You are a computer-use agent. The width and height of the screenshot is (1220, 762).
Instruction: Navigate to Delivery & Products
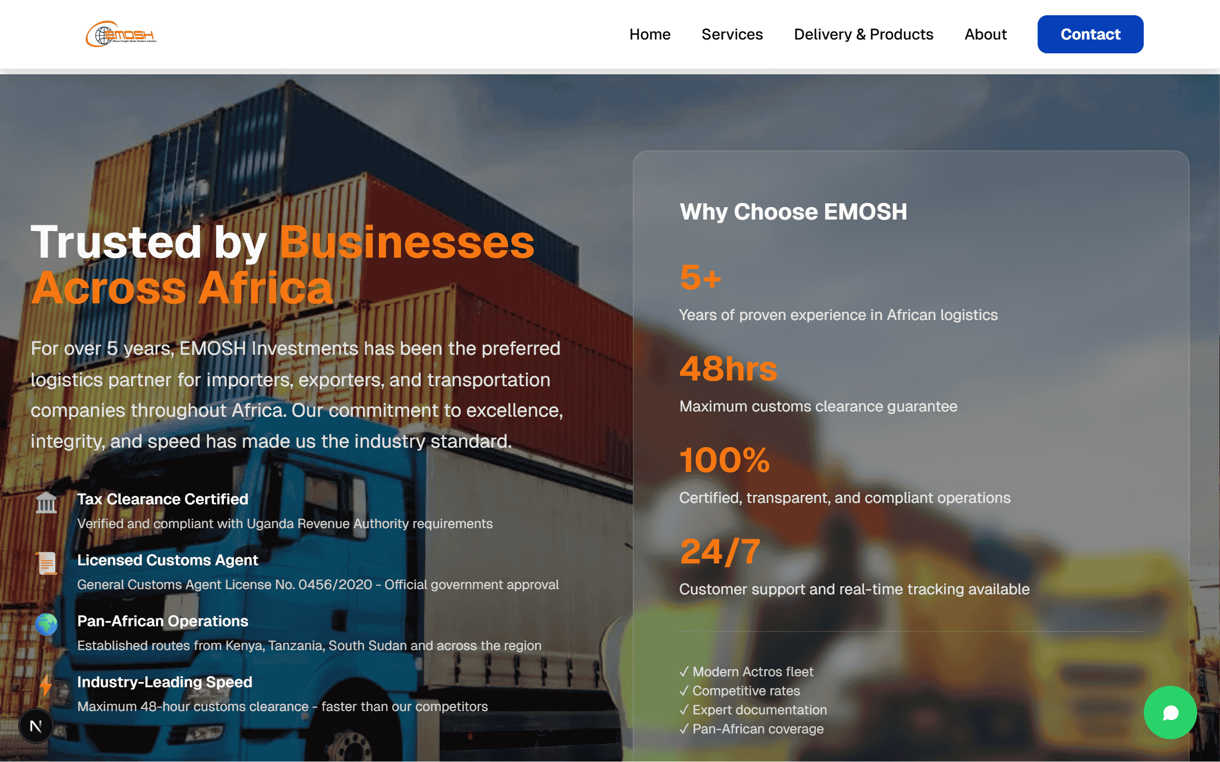point(864,34)
